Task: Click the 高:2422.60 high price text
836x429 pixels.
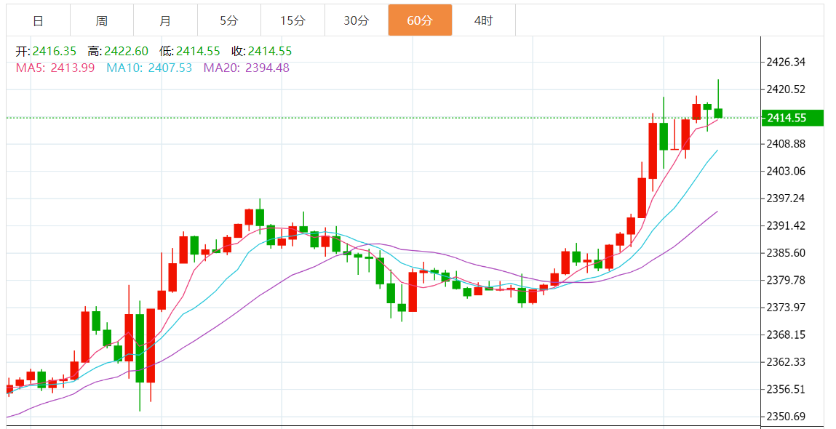Action: [118, 51]
